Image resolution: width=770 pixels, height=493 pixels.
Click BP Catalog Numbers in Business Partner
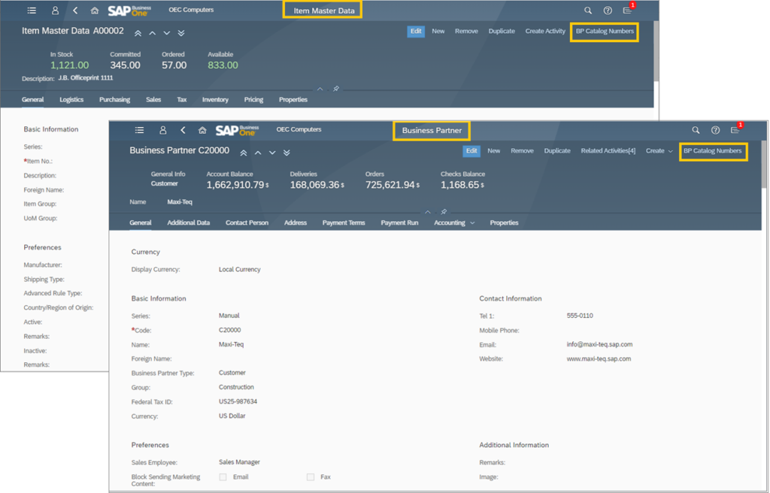point(712,151)
